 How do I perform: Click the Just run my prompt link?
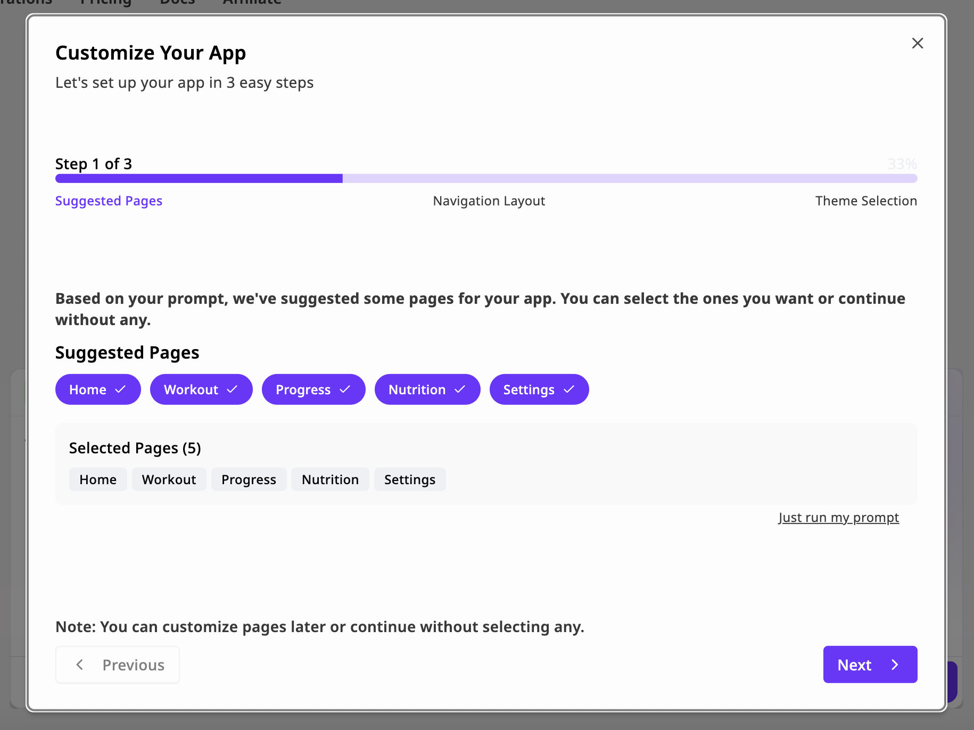(838, 518)
